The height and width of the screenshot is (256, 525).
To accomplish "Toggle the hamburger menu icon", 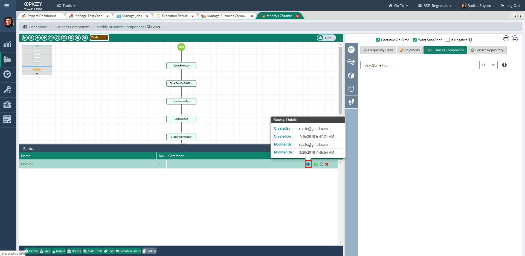I will tap(7, 5).
